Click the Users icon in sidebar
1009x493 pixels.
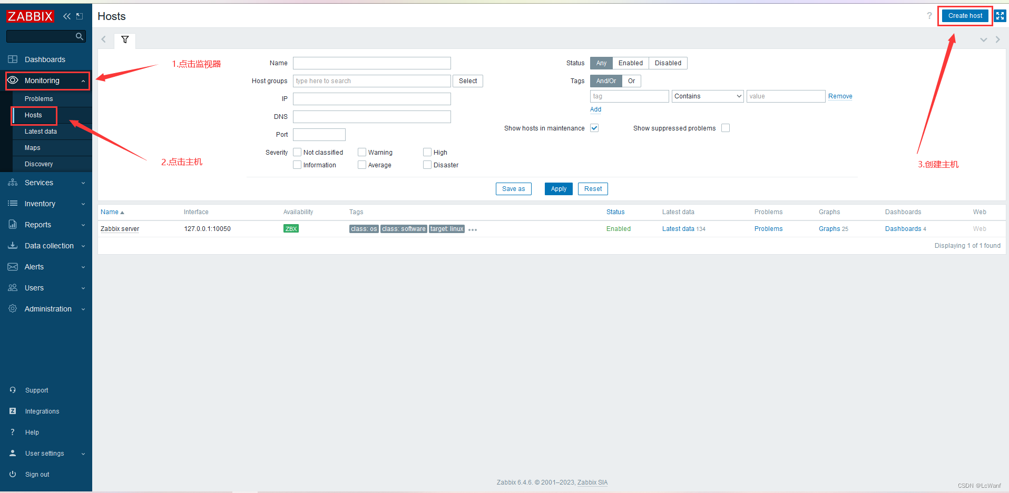[x=13, y=288]
